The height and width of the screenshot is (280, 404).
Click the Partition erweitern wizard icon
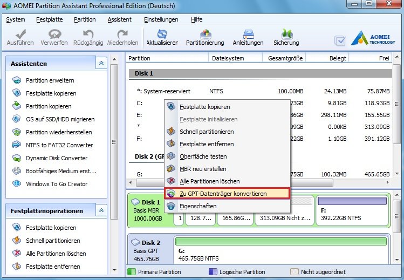pos(17,80)
